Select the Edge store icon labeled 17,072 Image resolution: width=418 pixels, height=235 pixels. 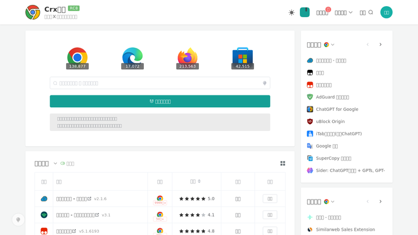click(x=132, y=58)
